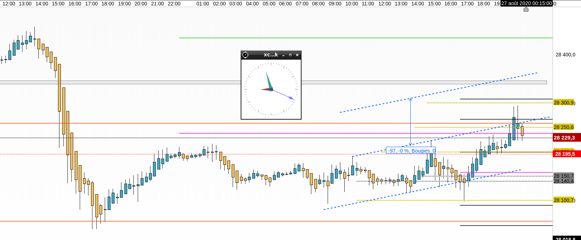
Task: Click the 22:00 time axis label
Action: [174, 4]
